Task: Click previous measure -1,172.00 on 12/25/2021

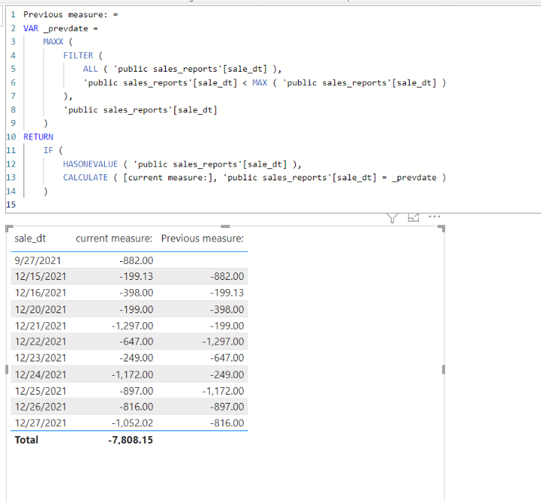Action: (223, 391)
